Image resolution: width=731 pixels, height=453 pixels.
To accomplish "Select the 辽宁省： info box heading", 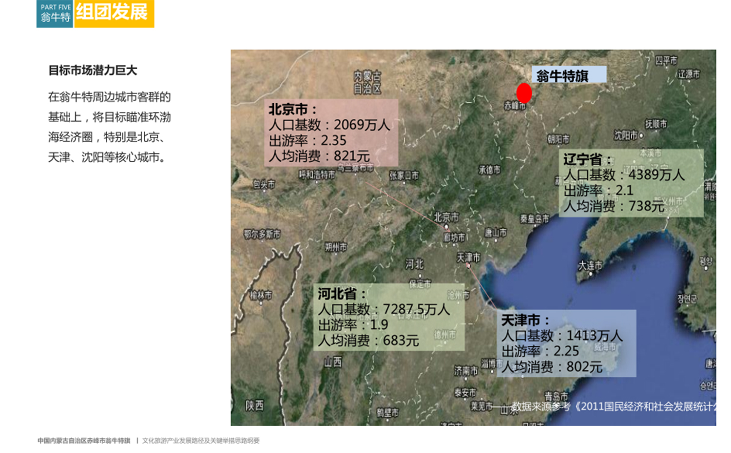I will pyautogui.click(x=588, y=160).
